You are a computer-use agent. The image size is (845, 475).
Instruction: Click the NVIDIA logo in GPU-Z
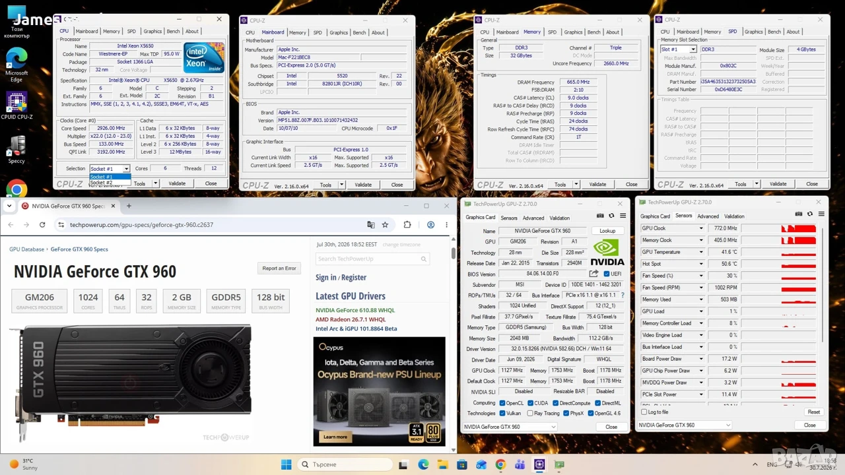point(607,251)
